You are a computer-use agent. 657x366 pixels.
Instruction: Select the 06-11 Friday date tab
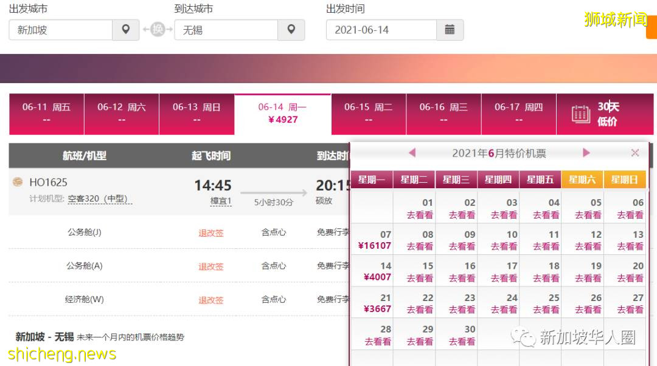[46, 114]
